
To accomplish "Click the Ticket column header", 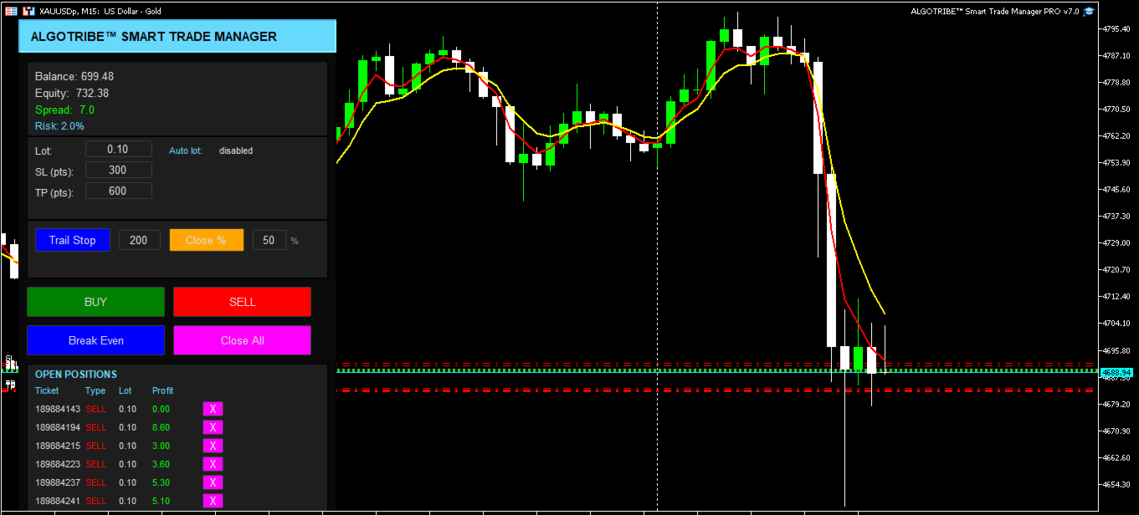I will tap(47, 390).
